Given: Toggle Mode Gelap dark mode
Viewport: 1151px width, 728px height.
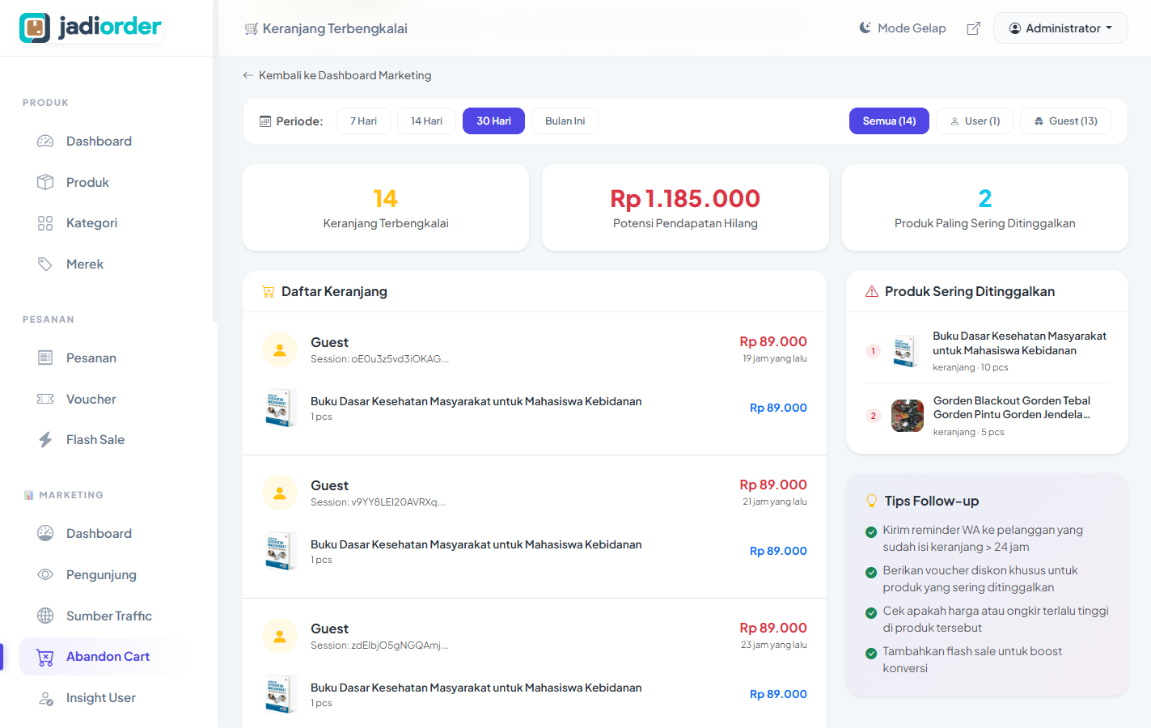Looking at the screenshot, I should tap(902, 28).
